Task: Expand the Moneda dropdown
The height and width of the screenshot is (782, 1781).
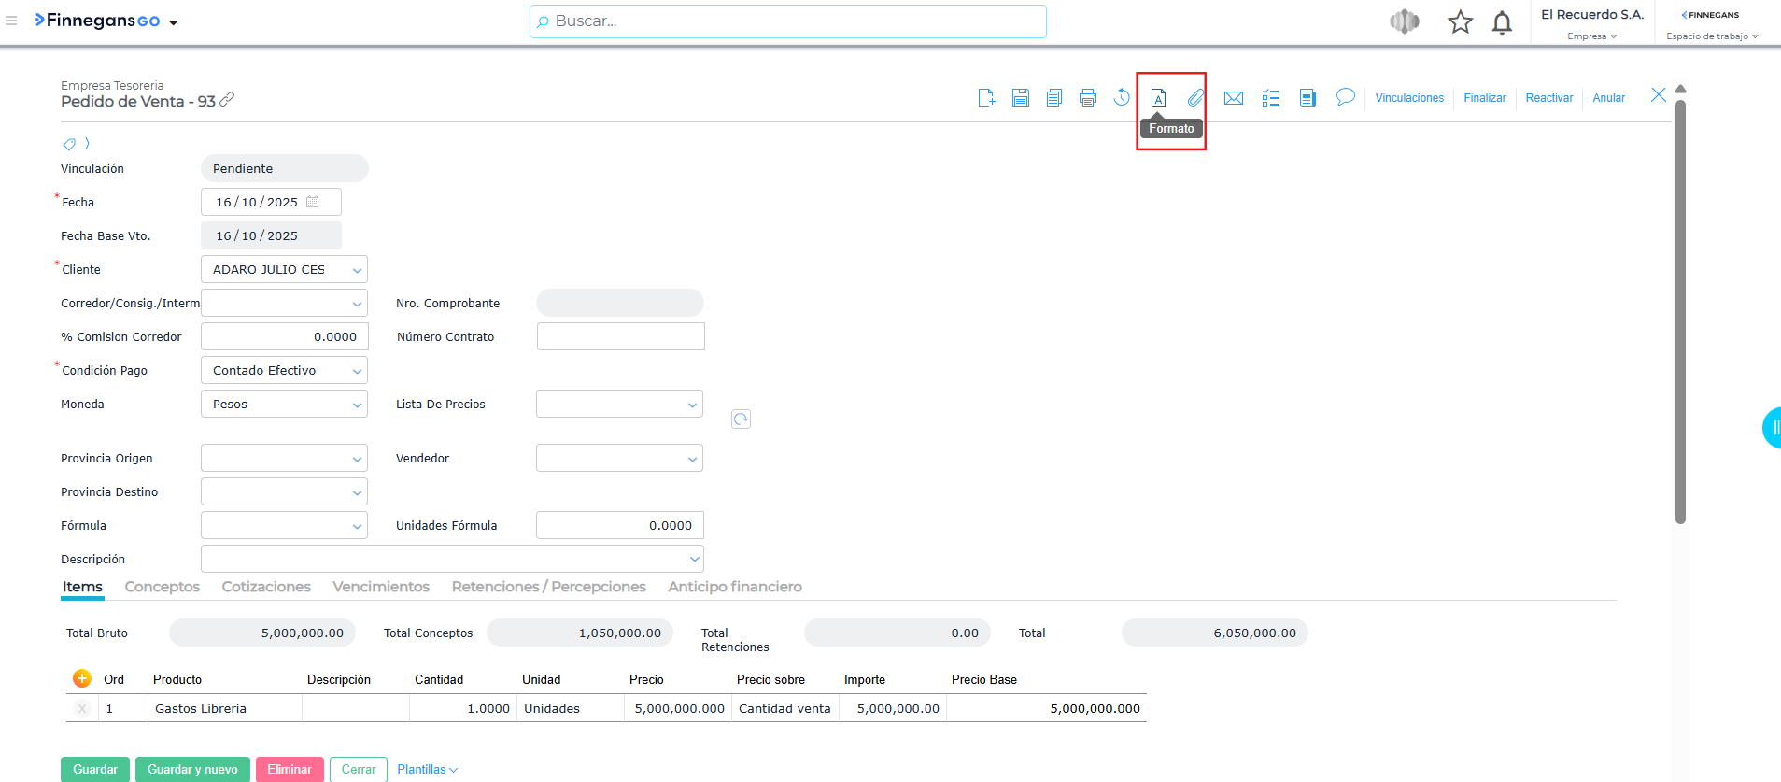Action: coord(356,405)
